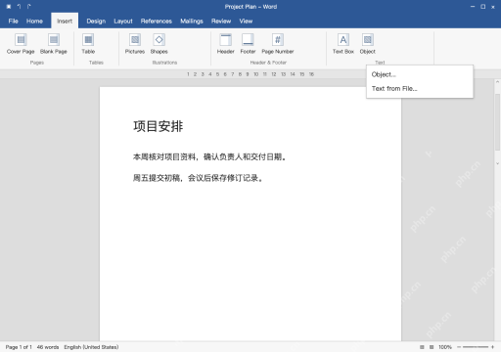This screenshot has width=501, height=352.
Task: Open the Layout tab
Action: (123, 22)
